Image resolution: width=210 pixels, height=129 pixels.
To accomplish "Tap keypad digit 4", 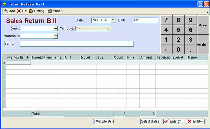I will coord(167,30).
